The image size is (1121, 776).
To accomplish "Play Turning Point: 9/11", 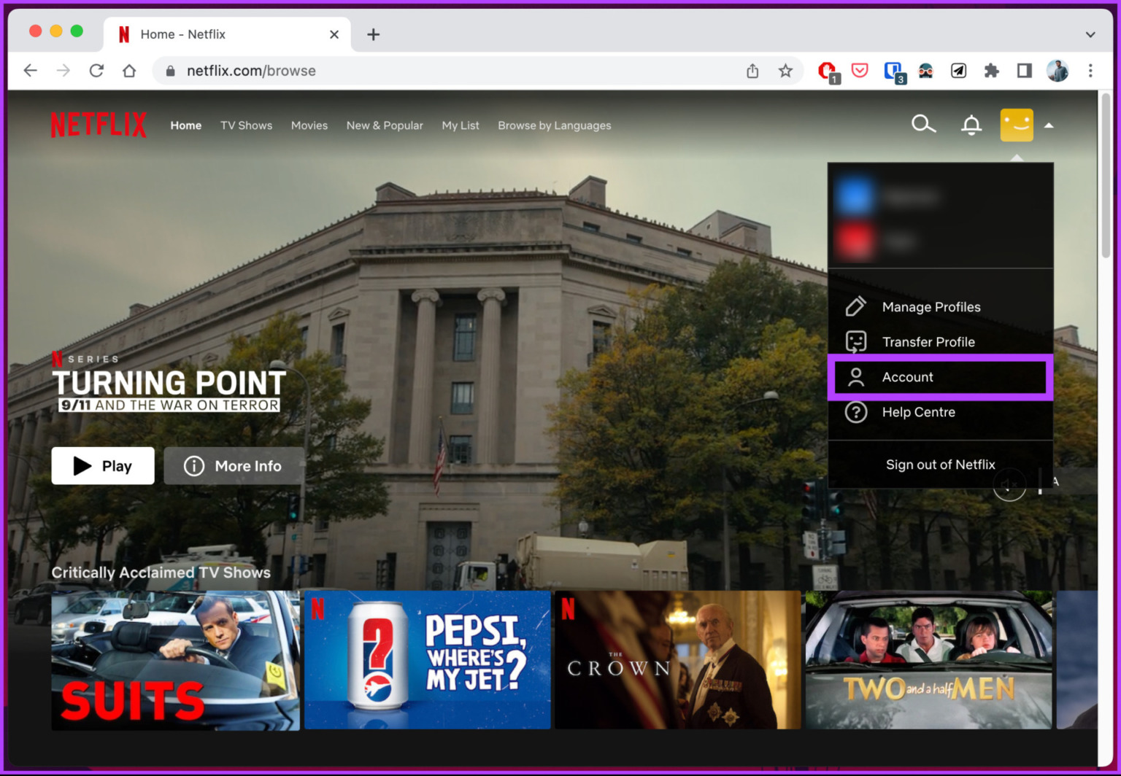I will point(102,465).
